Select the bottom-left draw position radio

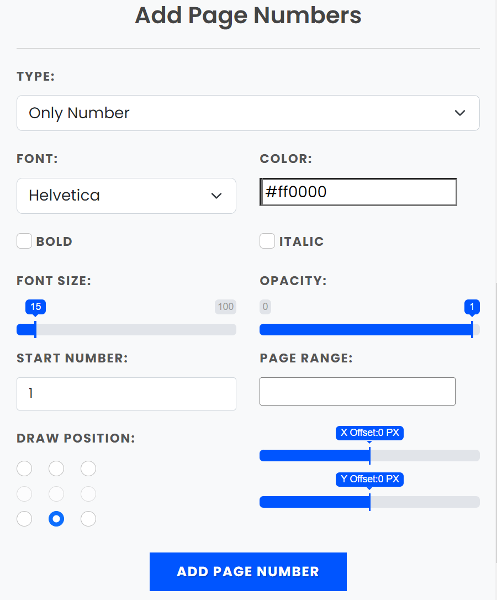(24, 519)
